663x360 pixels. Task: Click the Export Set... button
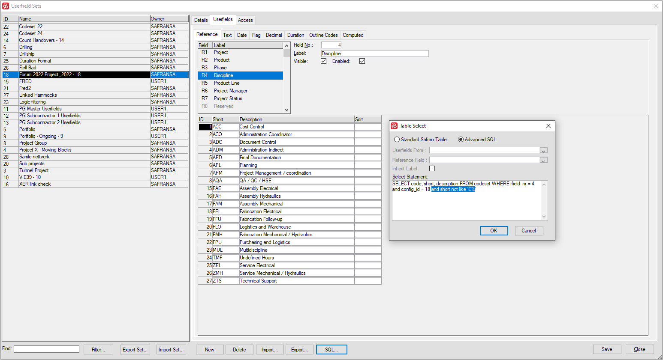point(135,350)
